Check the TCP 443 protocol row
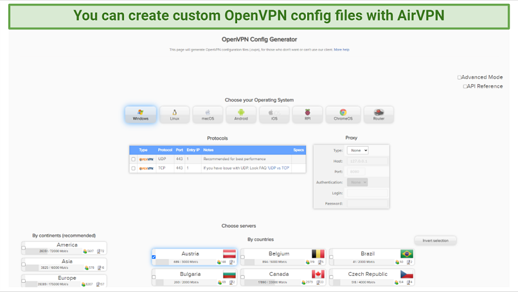This screenshot has width=518, height=292. (134, 169)
